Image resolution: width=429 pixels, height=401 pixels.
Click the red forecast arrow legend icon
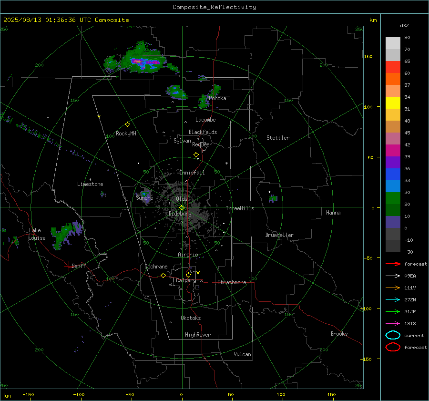click(x=393, y=264)
